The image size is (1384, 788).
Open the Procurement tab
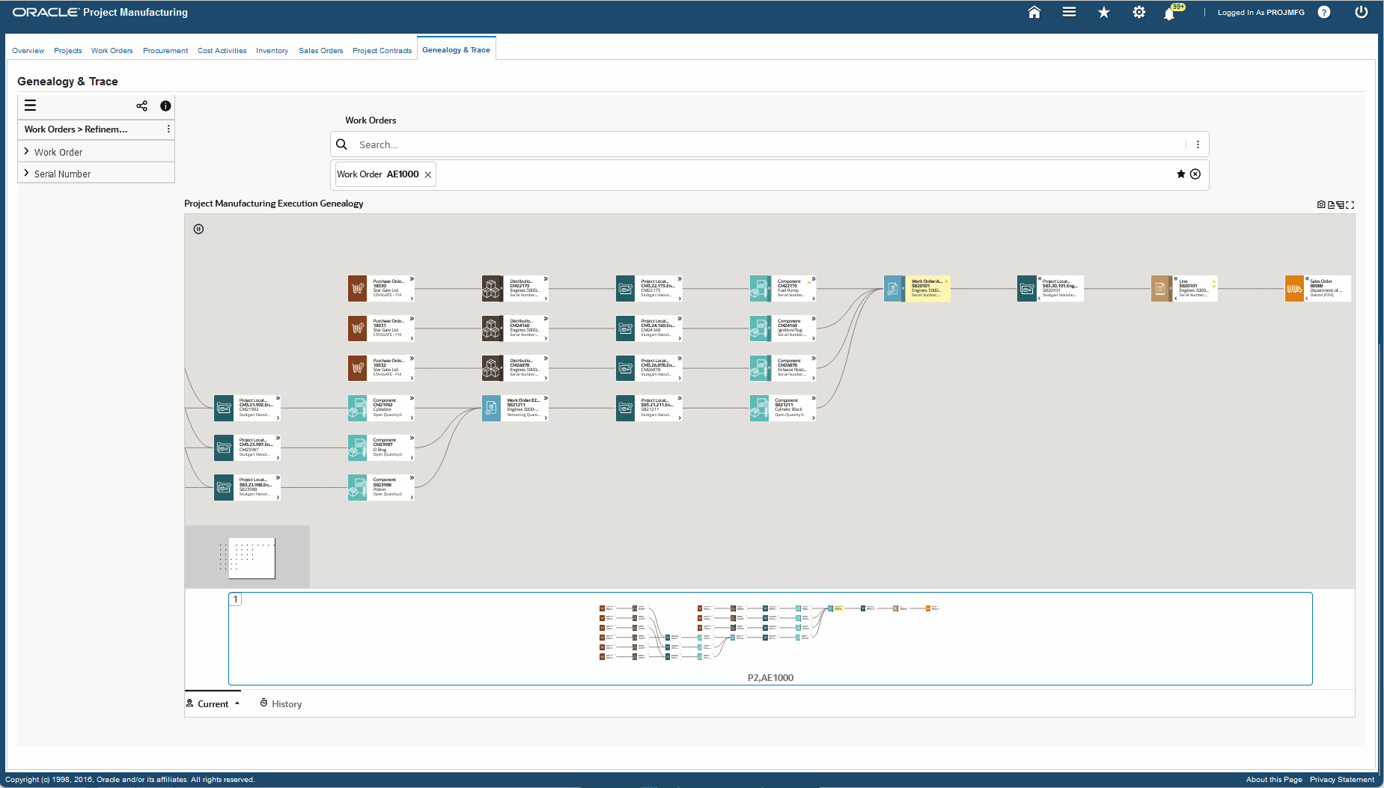[165, 51]
